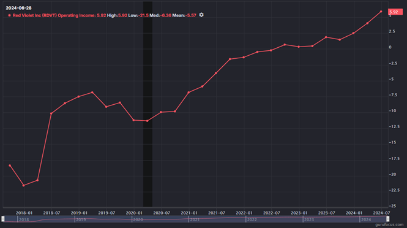Click the 2024-06-28 date label

click(x=18, y=8)
